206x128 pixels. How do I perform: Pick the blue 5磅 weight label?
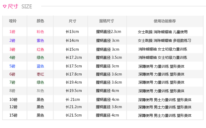(12, 66)
